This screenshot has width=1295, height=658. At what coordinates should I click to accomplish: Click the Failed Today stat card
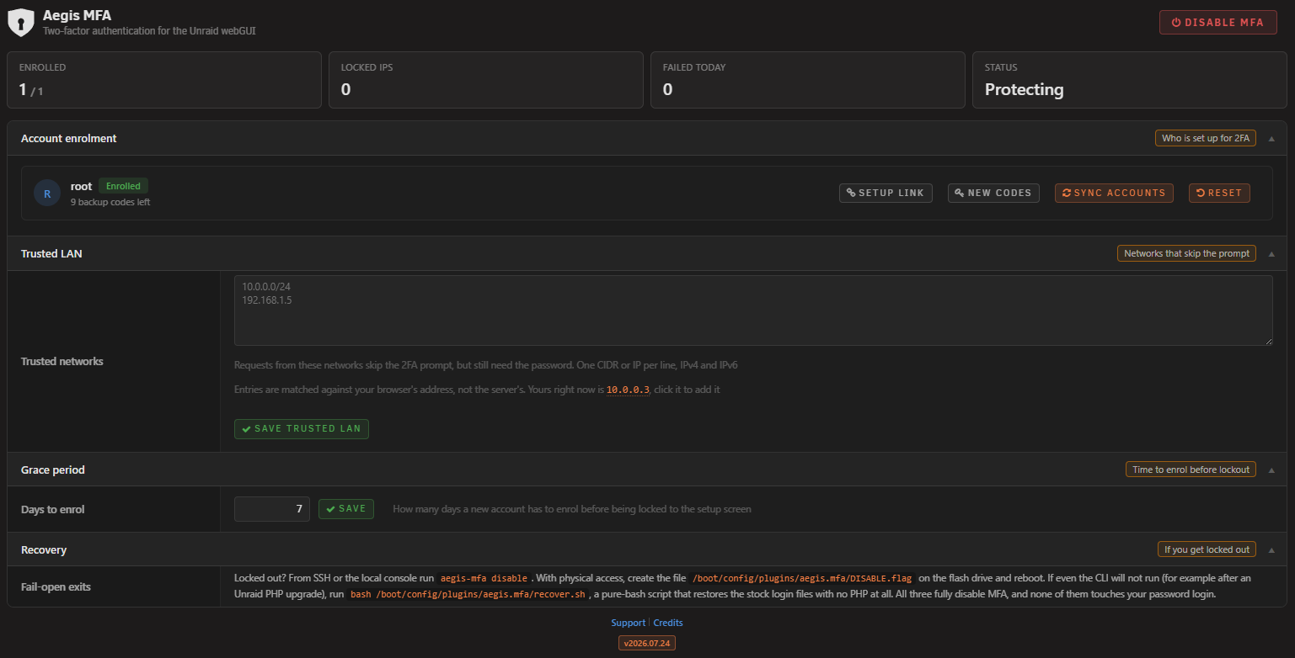coord(808,80)
